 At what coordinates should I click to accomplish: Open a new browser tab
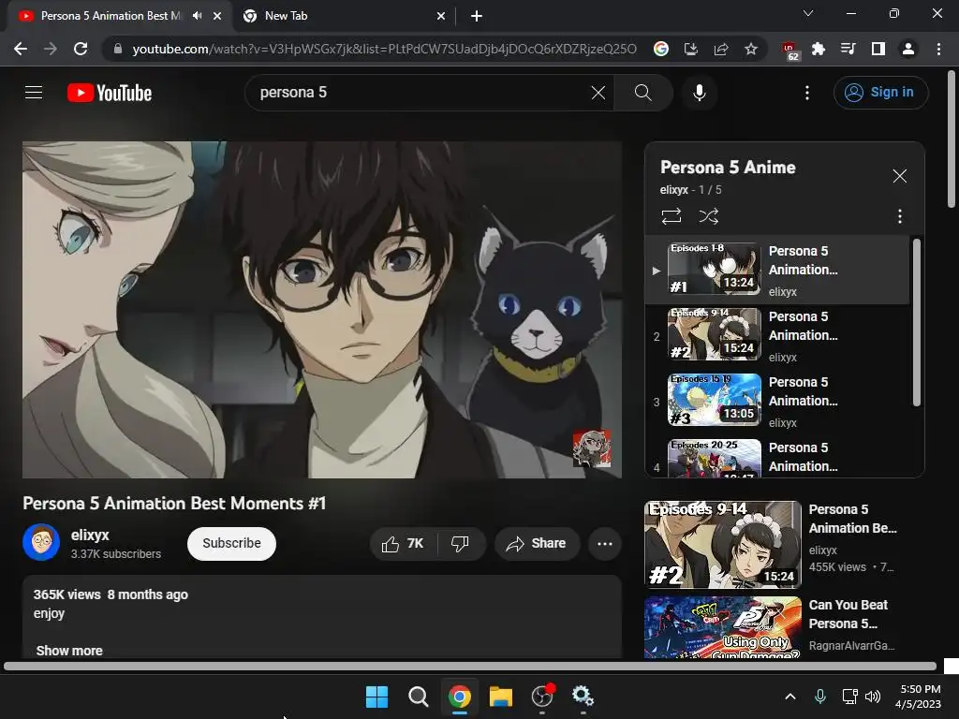(477, 16)
